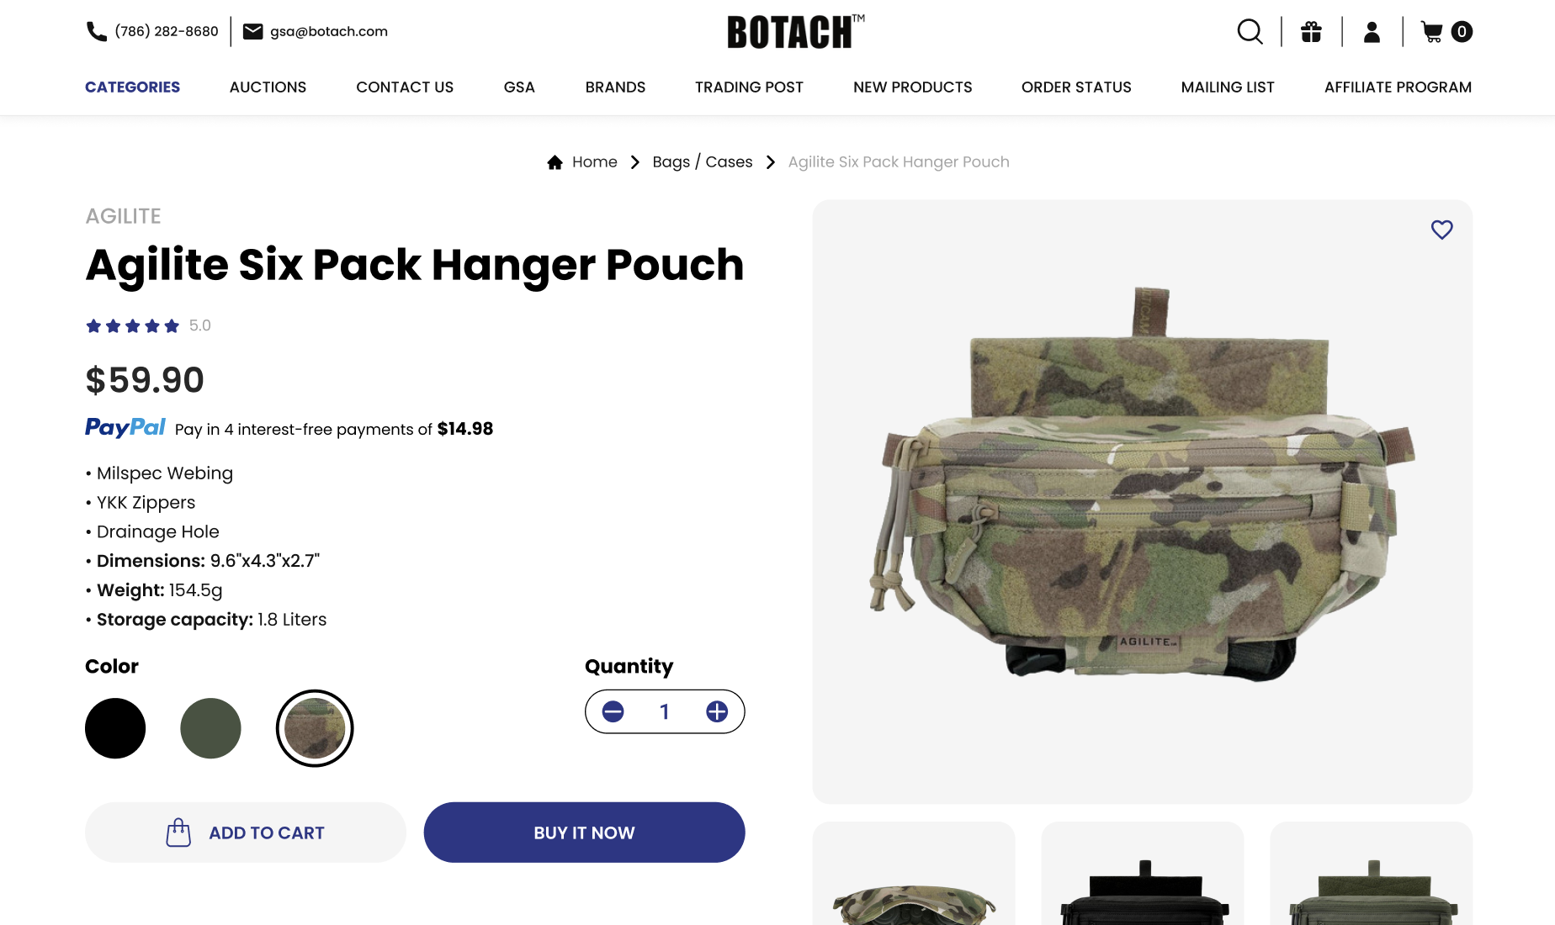Open the Brands navigation item
The width and height of the screenshot is (1555, 925).
(615, 87)
